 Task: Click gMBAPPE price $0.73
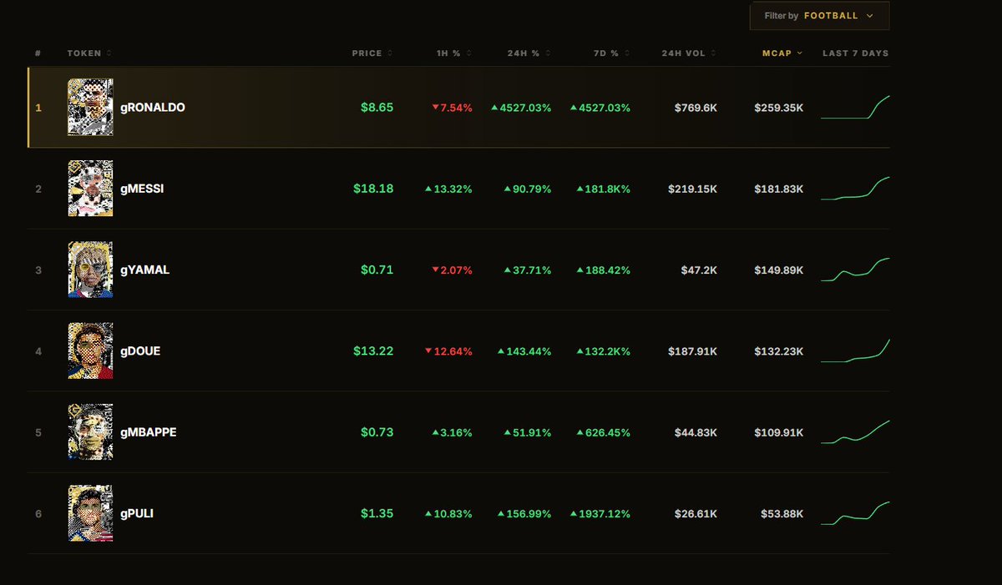[x=377, y=432]
